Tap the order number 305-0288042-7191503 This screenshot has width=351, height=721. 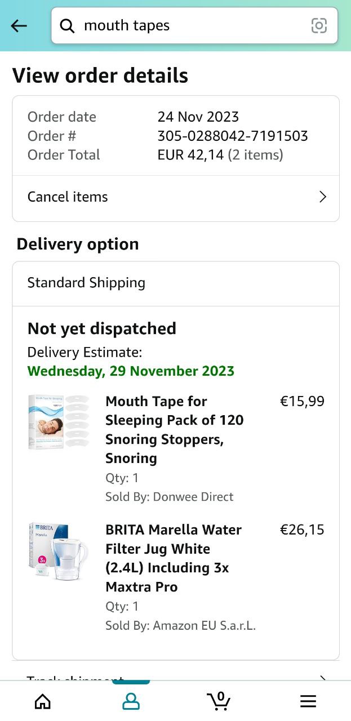coord(233,136)
